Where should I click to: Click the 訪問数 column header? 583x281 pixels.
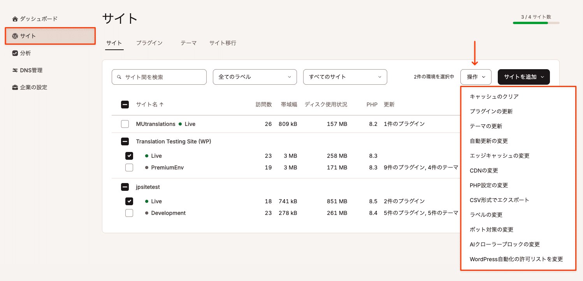tap(264, 105)
